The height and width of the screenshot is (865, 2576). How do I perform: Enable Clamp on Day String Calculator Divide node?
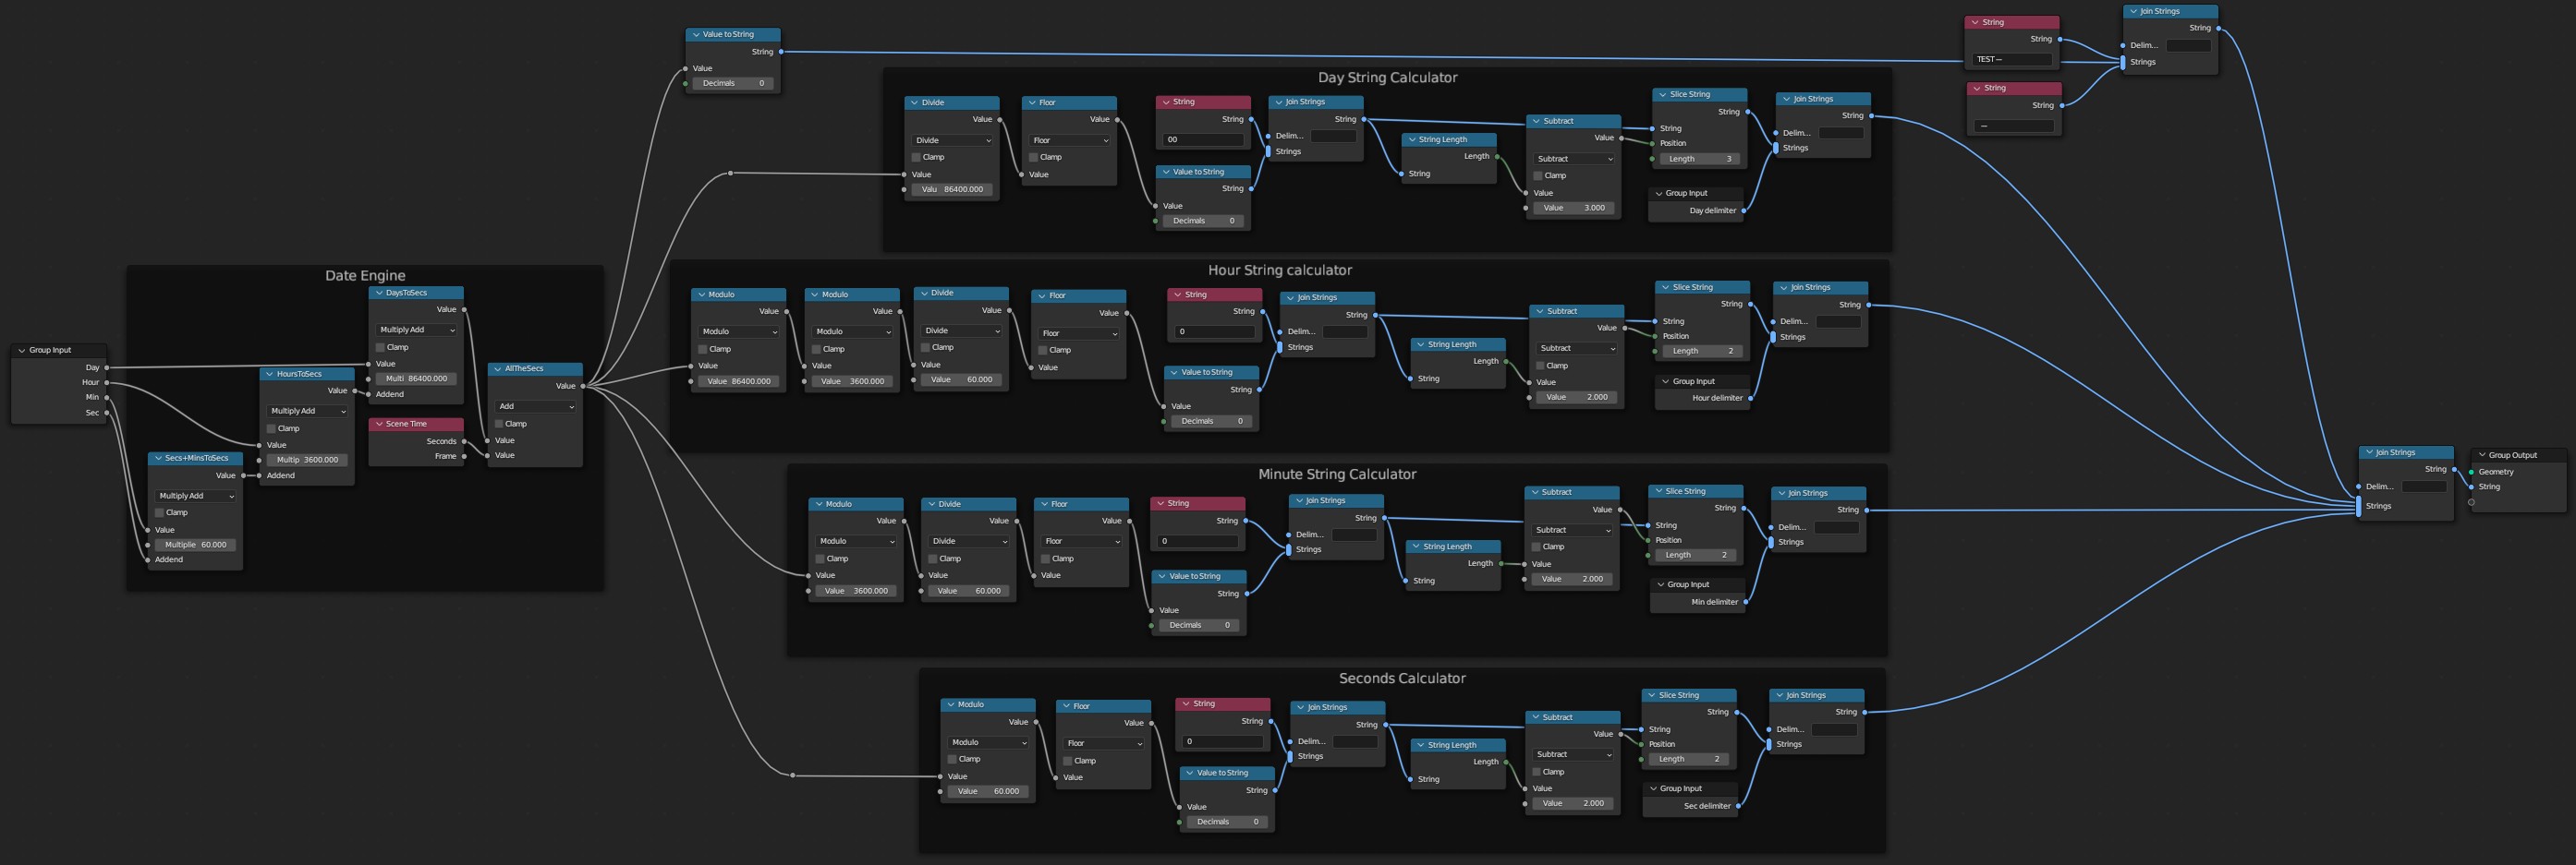tap(917, 158)
